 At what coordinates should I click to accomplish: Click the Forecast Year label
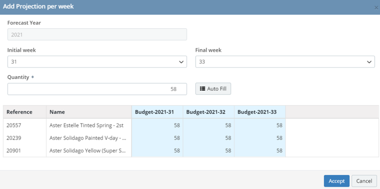click(24, 23)
